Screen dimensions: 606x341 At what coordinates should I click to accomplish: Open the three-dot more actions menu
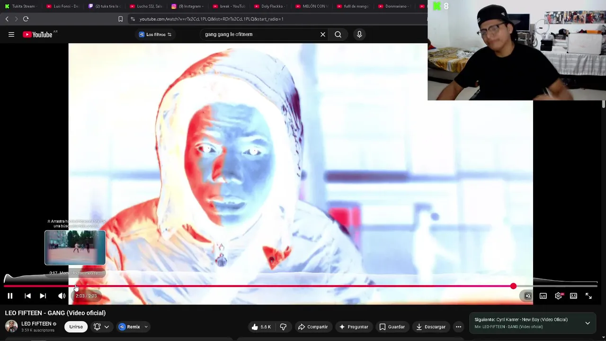458,327
